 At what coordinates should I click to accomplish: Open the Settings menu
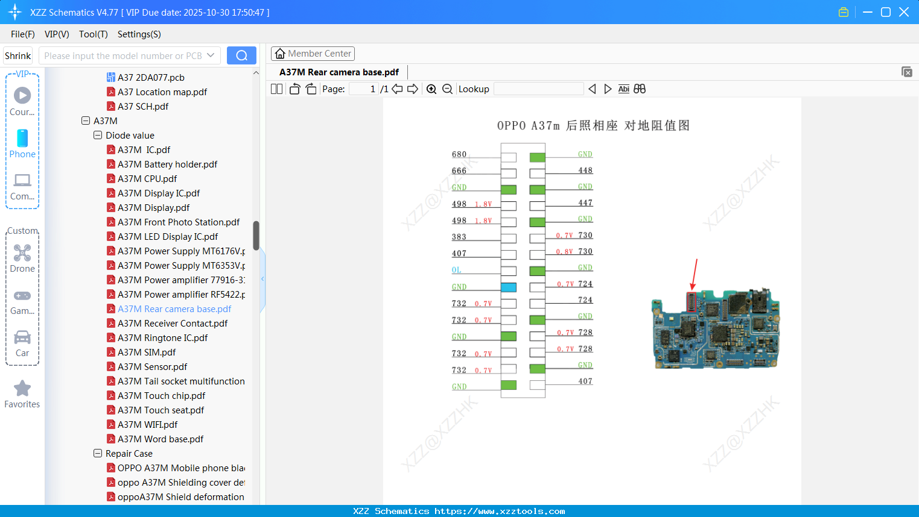(139, 34)
